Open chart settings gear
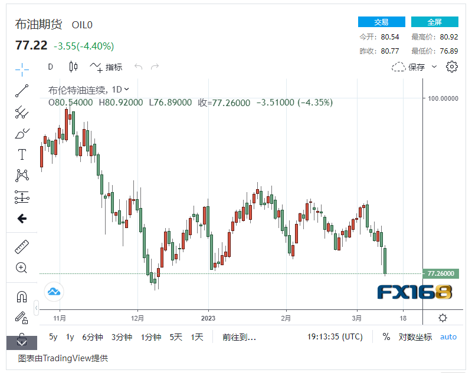This screenshot has height=373, width=472. [451, 67]
